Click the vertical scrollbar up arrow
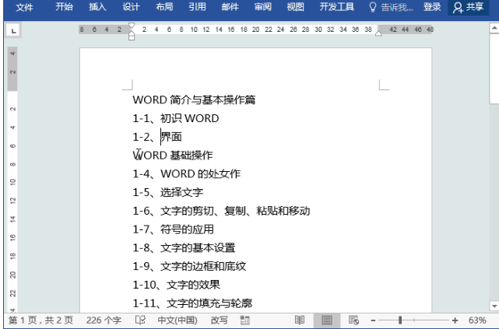 [x=494, y=28]
